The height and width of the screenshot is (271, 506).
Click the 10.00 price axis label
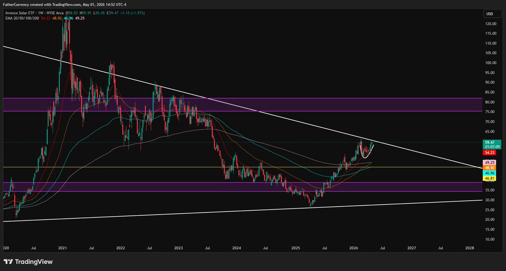(x=490, y=239)
